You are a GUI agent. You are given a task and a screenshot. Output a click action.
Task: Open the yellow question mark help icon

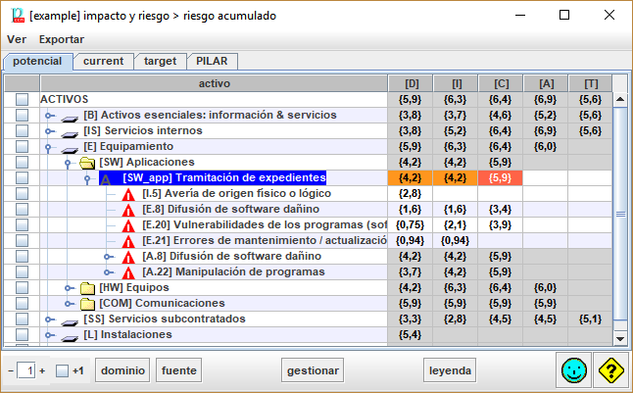coord(611,371)
